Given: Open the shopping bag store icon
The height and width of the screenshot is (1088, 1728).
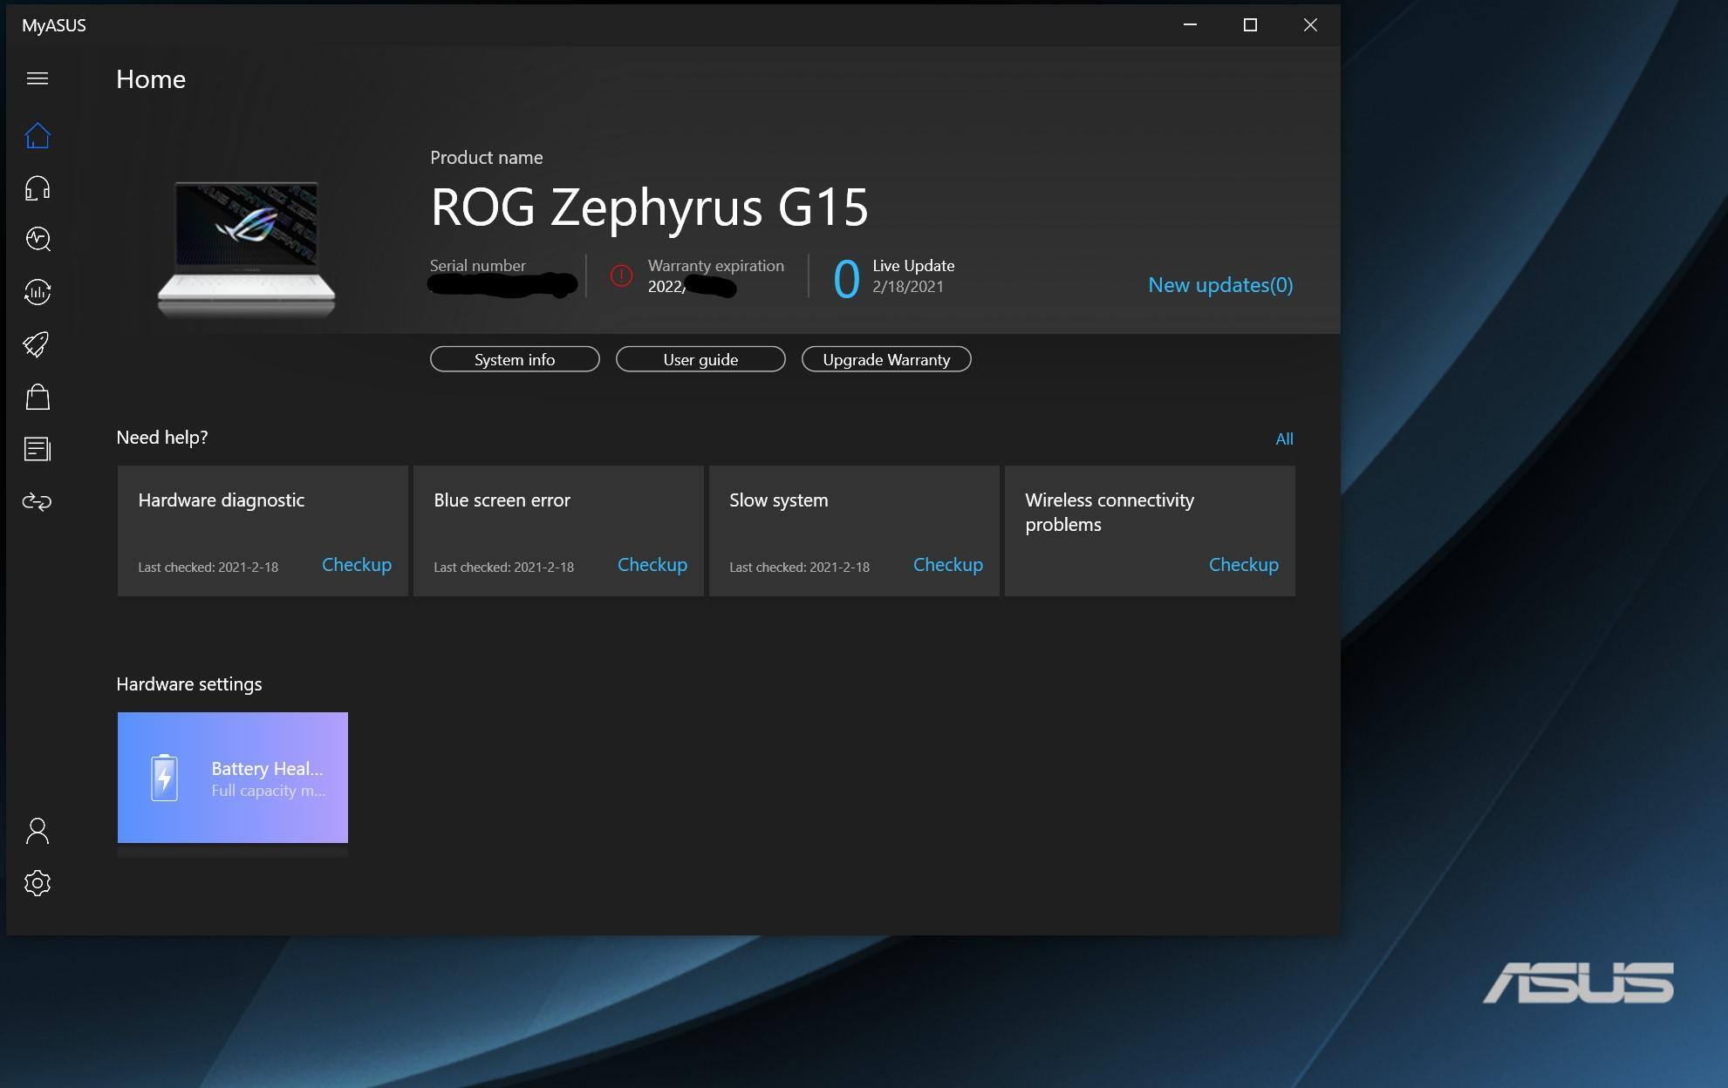Looking at the screenshot, I should click(x=38, y=398).
